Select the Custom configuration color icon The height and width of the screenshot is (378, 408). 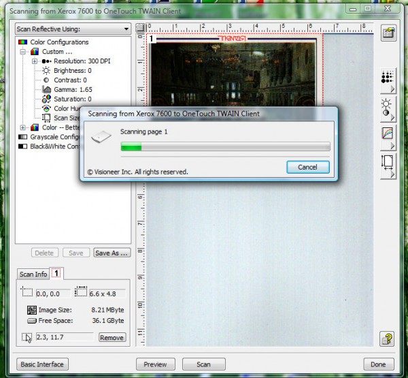tap(35, 52)
